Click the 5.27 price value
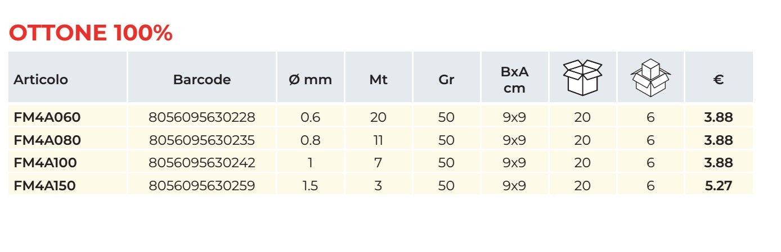Image resolution: width=781 pixels, height=252 pixels. click(x=719, y=185)
